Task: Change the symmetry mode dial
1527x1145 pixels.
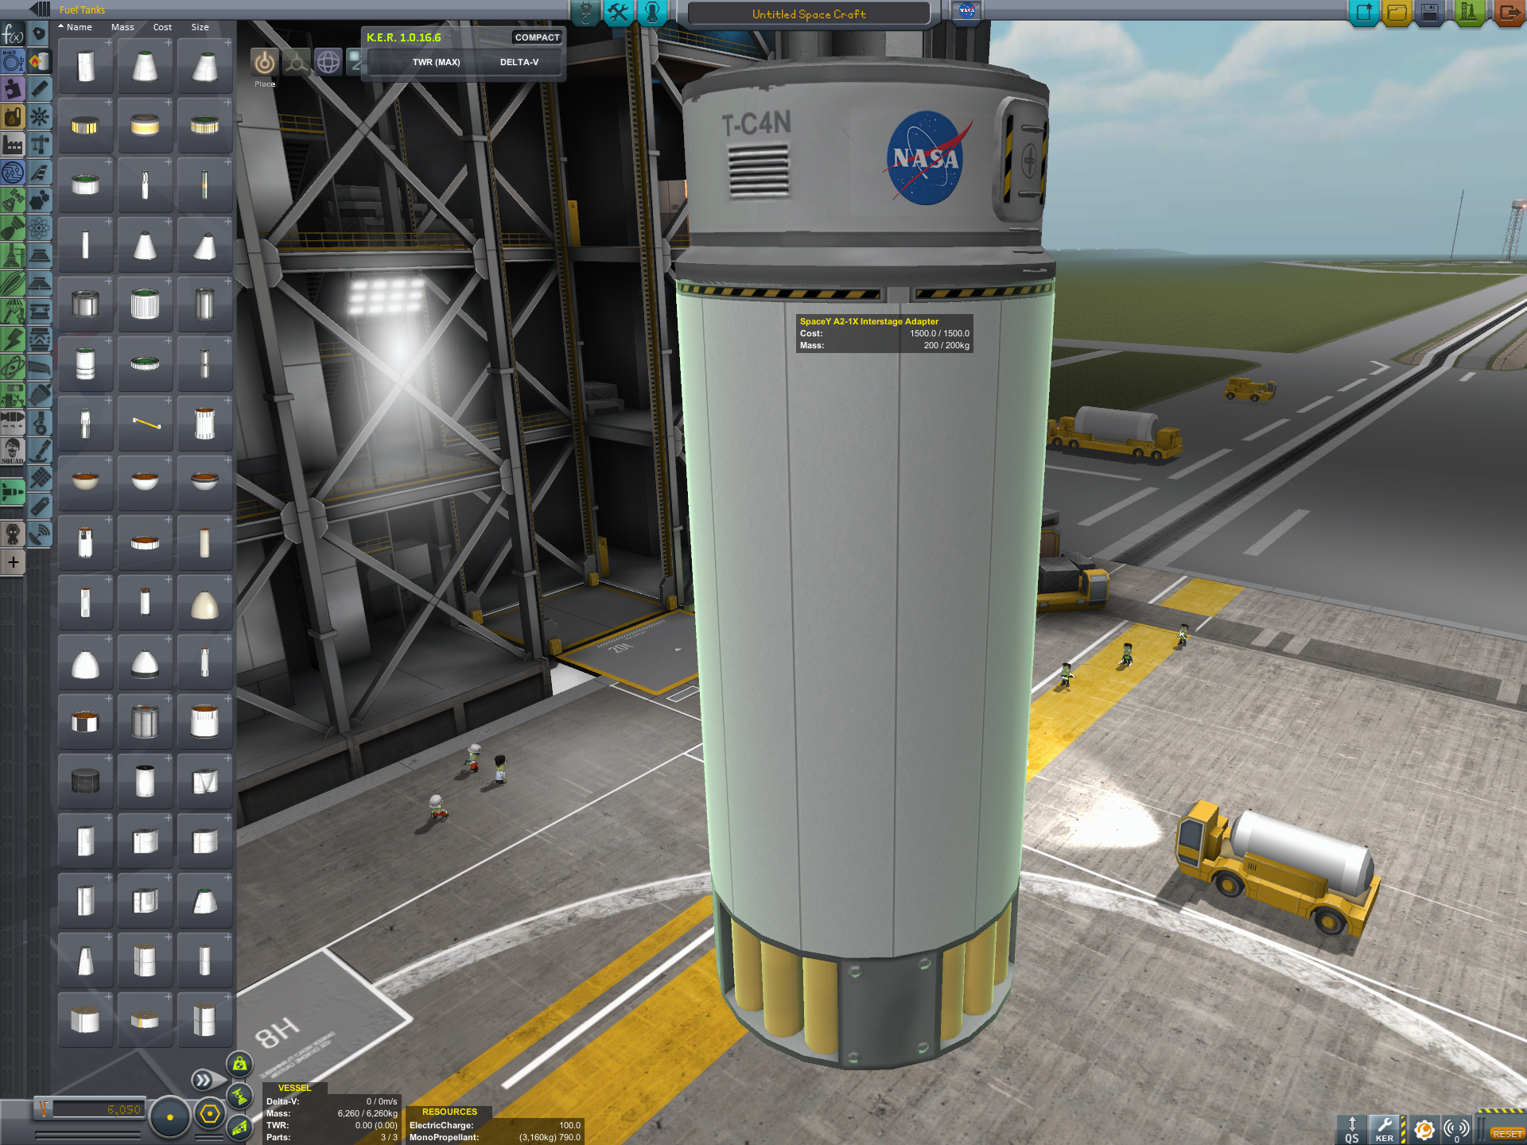Action: click(169, 1117)
